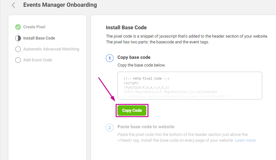Click the step 1 number circle

(110, 58)
